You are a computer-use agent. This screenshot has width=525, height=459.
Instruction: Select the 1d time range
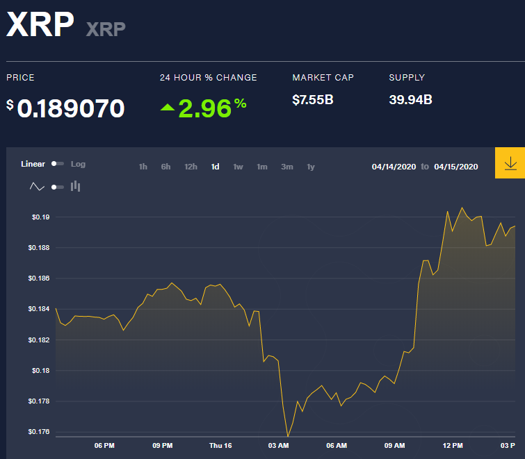216,167
